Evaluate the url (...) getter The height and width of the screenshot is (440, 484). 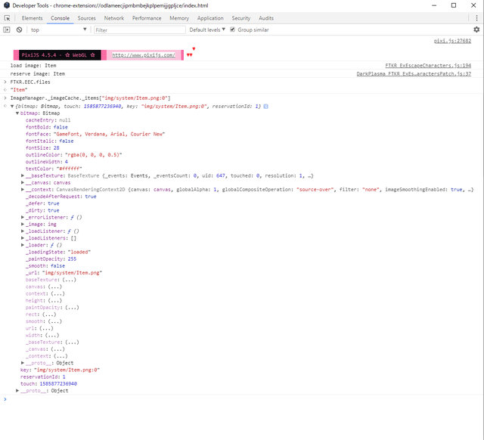(46, 328)
